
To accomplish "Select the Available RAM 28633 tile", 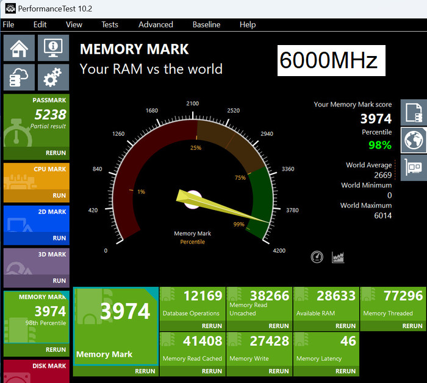I will tap(326, 304).
